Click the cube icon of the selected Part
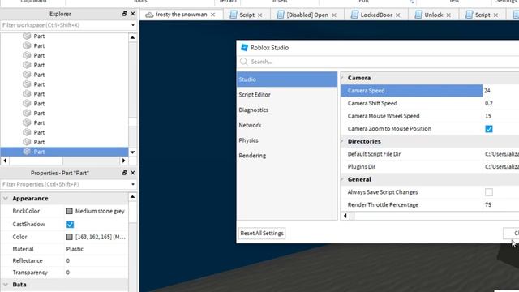Viewport: 519px width, 292px height. click(27, 152)
